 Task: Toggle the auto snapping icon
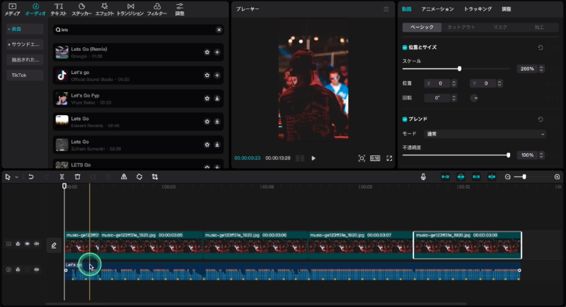[461, 176]
